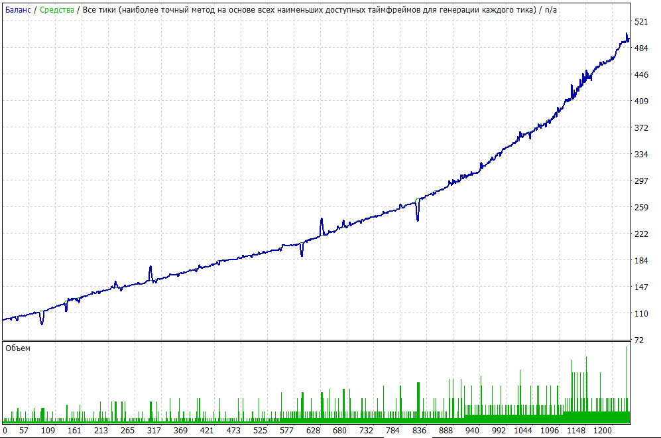Select the 317 mark on the horizontal axis

pyautogui.click(x=153, y=431)
